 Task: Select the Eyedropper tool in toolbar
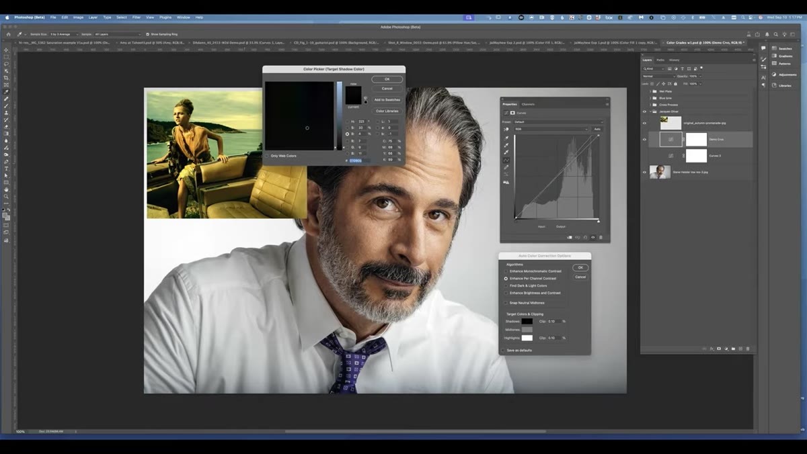(7, 92)
